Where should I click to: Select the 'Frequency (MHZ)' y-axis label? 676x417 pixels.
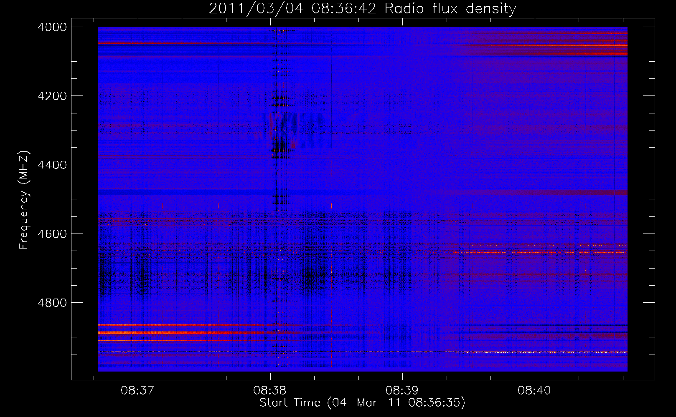tap(24, 200)
